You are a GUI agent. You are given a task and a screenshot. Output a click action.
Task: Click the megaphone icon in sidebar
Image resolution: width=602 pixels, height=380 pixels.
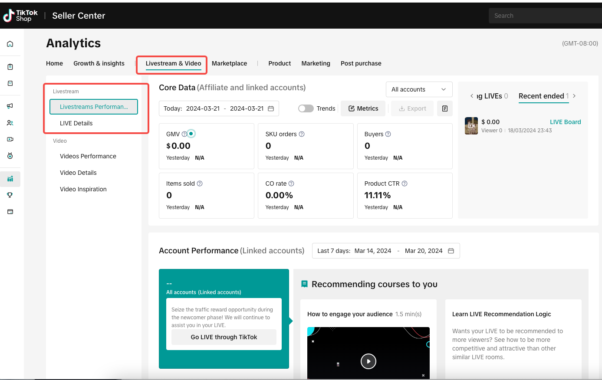click(10, 106)
